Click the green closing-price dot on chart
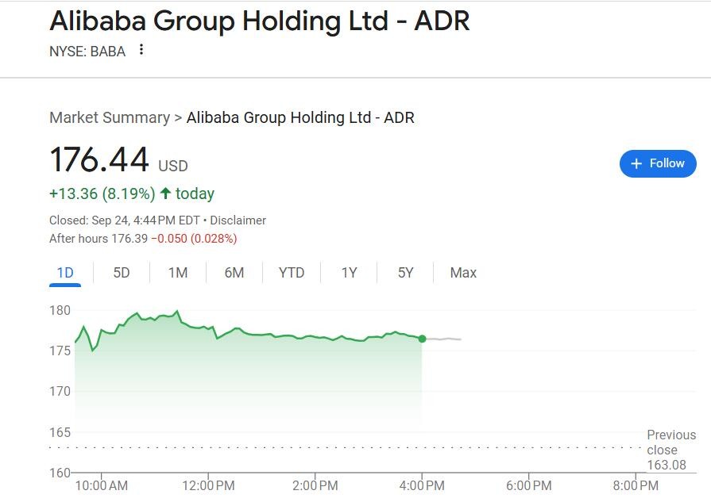The width and height of the screenshot is (711, 502). pyautogui.click(x=422, y=339)
